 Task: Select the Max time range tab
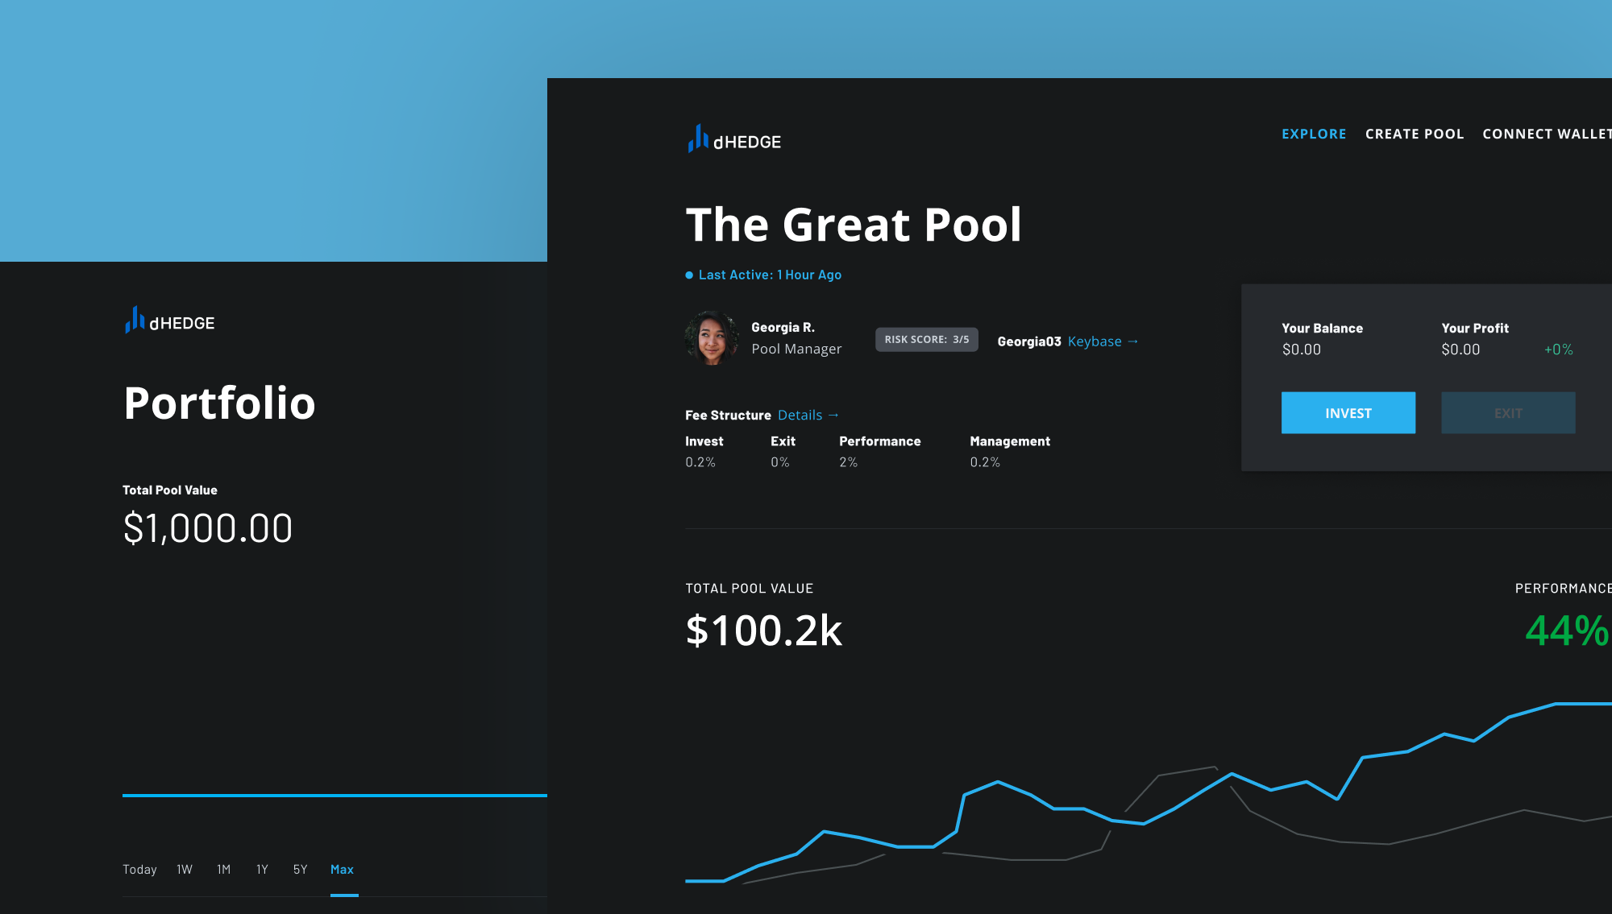coord(342,870)
